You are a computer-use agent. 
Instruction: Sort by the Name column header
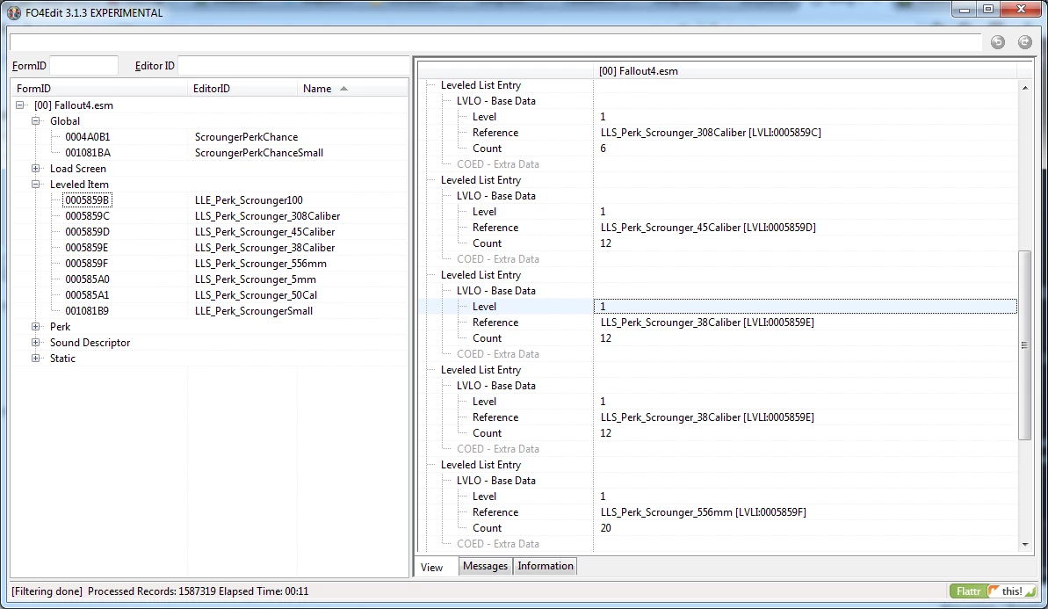[x=352, y=88]
